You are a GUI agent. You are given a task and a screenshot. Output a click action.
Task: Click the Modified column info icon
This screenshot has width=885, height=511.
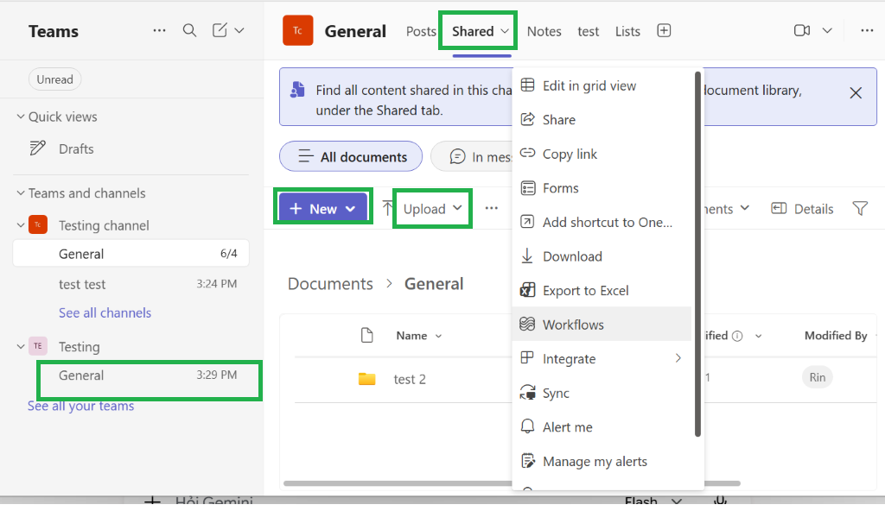pos(737,336)
